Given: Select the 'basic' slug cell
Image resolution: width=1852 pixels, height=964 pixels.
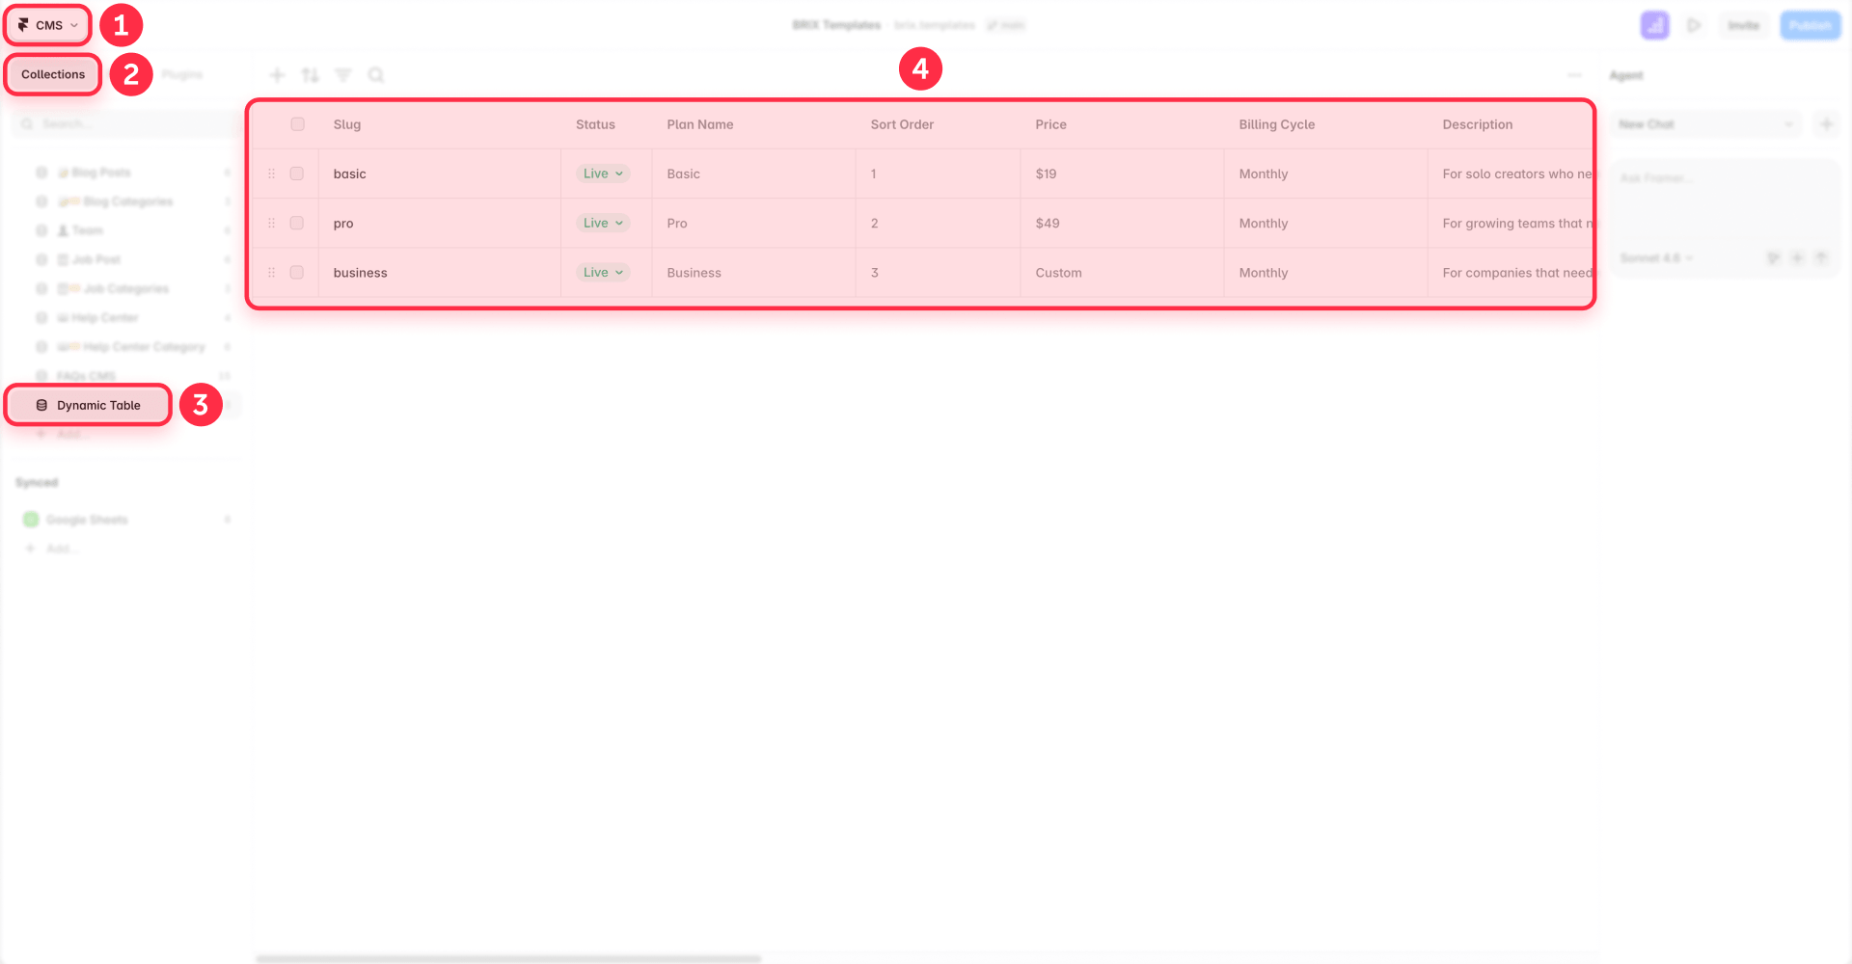Looking at the screenshot, I should click(440, 174).
